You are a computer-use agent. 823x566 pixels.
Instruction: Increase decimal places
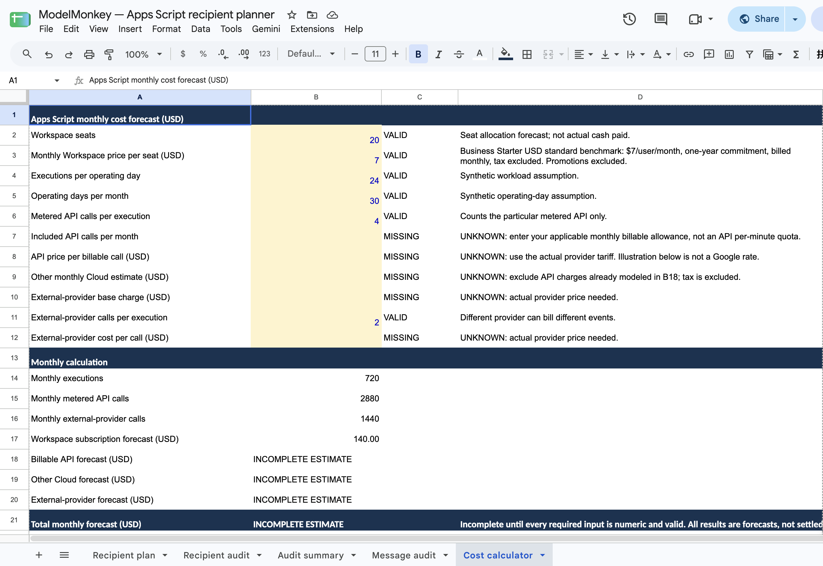click(244, 54)
